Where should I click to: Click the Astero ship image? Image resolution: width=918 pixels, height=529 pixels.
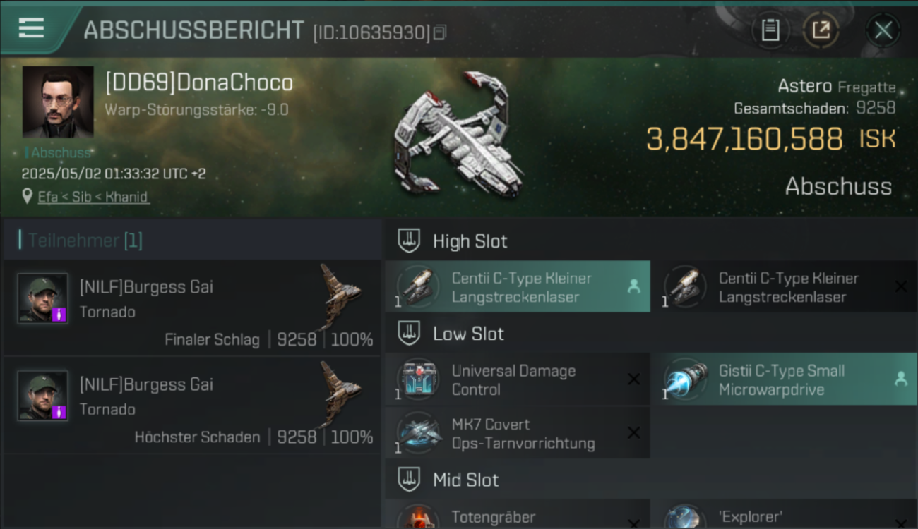point(457,135)
